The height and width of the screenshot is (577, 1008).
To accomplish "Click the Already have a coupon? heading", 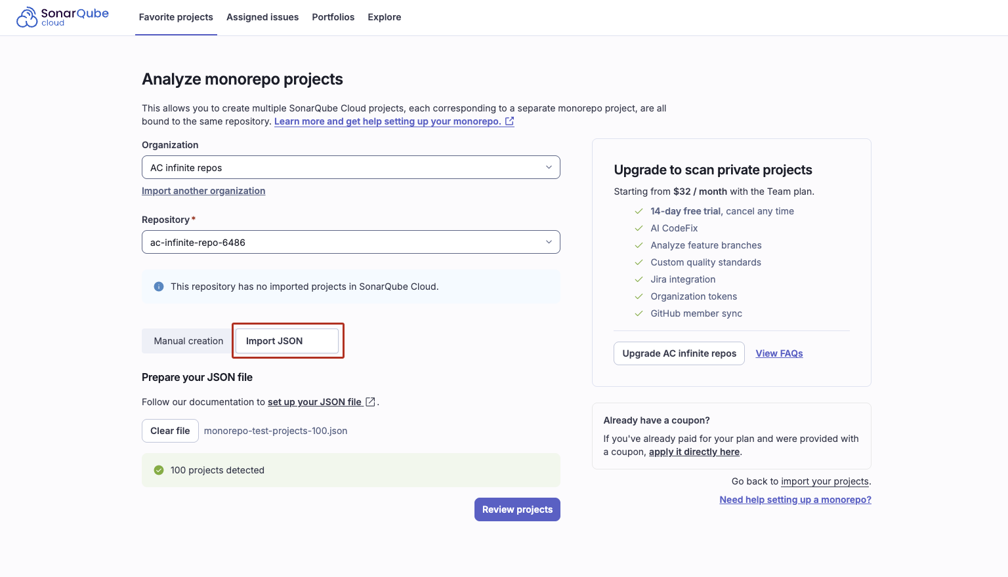I will [656, 420].
